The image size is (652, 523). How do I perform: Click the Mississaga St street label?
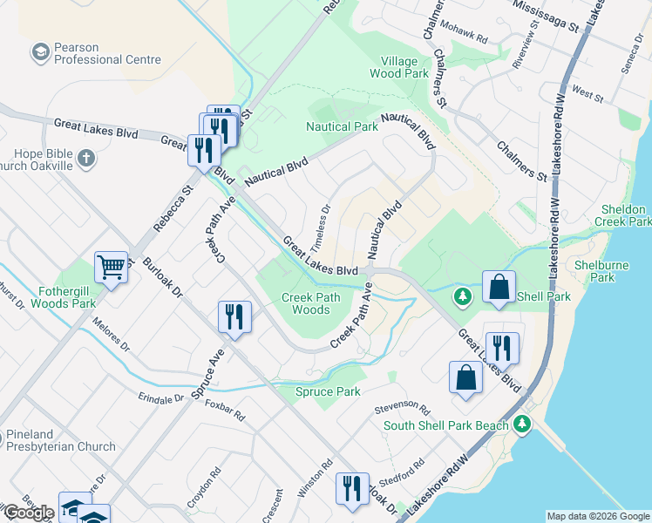tap(546, 16)
